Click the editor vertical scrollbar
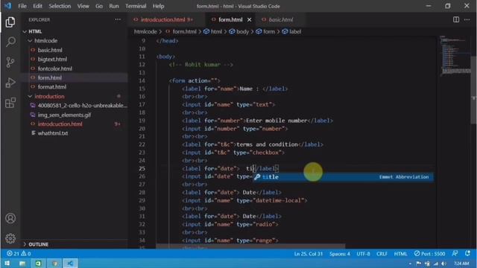 [473, 89]
